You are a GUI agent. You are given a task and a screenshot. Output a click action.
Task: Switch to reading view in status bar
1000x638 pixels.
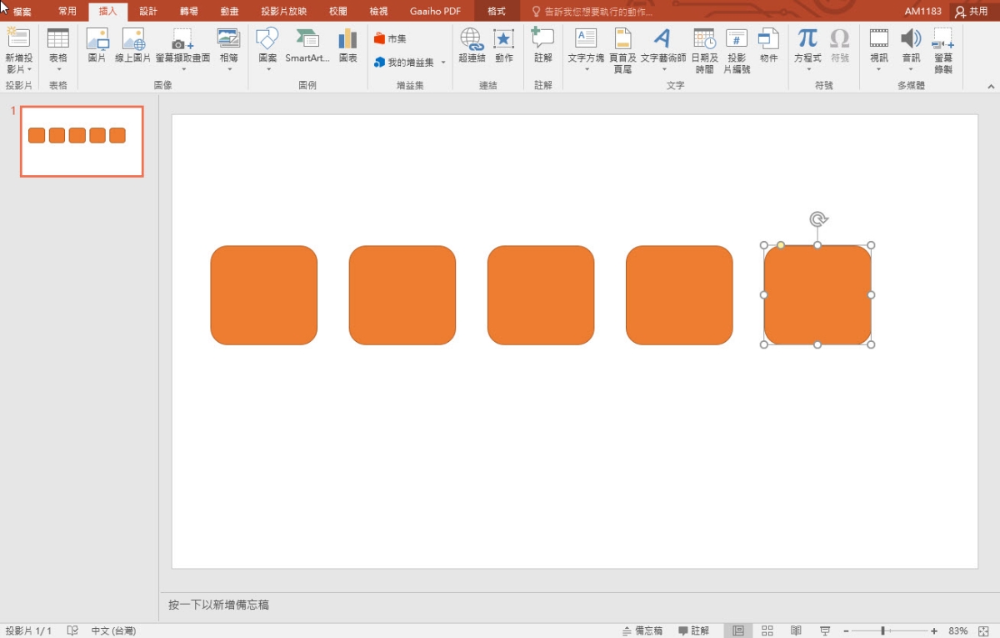pos(796,630)
